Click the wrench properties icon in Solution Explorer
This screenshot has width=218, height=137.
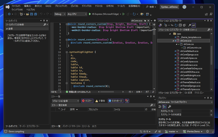click(189, 25)
